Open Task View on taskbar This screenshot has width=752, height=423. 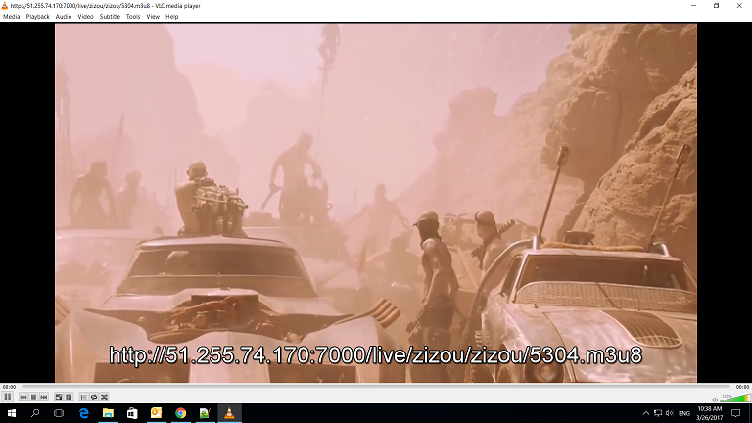click(x=59, y=413)
